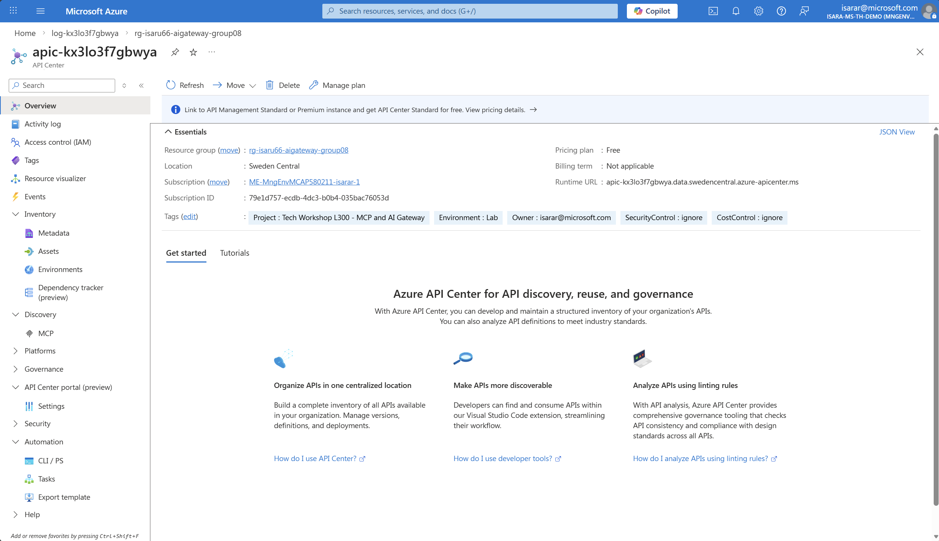Open the Azure portal apps grid icon
This screenshot has height=541, width=939.
click(x=13, y=11)
